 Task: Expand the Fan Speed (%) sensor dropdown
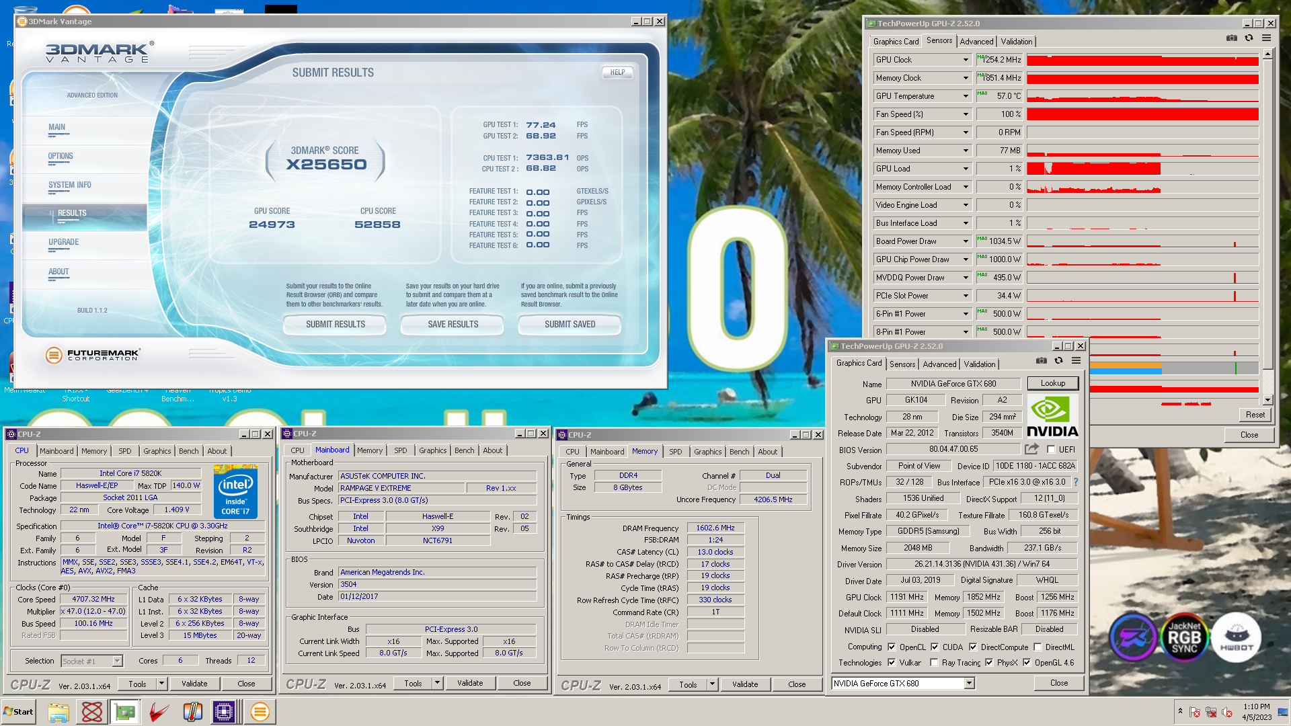point(966,114)
